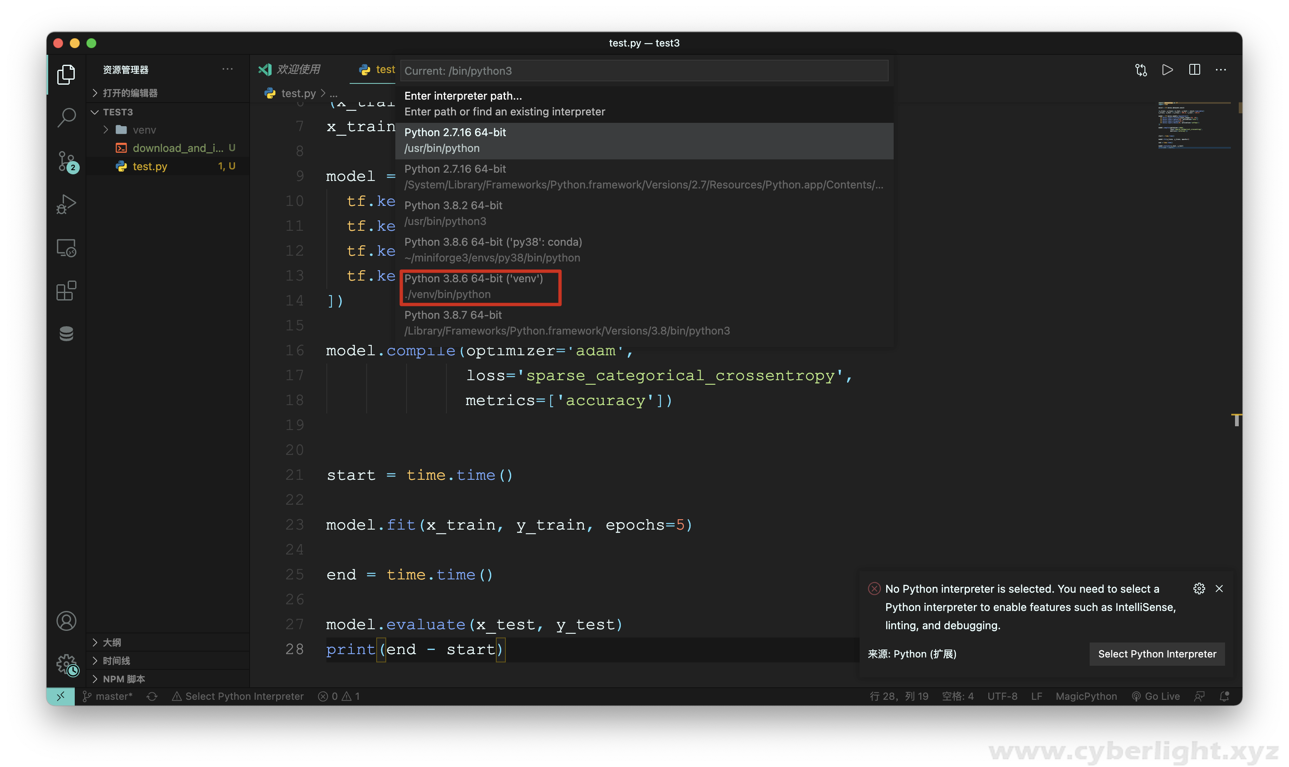The height and width of the screenshot is (767, 1289).
Task: Click the notifications bell in status bar
Action: click(x=1224, y=696)
